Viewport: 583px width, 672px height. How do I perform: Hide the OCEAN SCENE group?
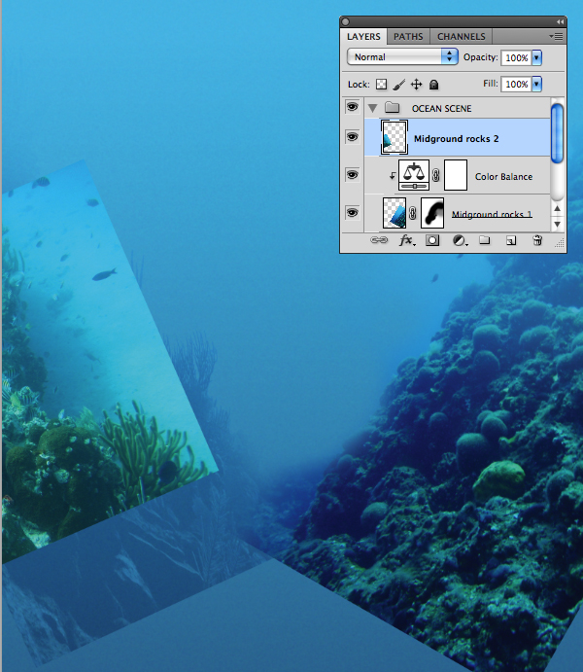click(x=352, y=107)
